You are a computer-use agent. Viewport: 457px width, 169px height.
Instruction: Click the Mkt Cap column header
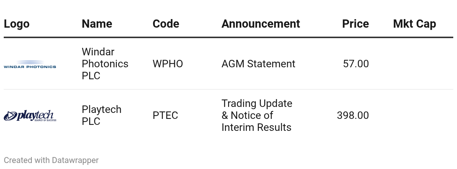tap(414, 24)
